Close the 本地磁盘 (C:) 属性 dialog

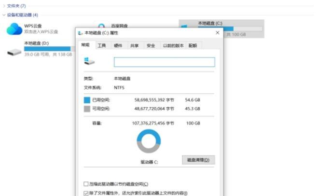(218, 33)
